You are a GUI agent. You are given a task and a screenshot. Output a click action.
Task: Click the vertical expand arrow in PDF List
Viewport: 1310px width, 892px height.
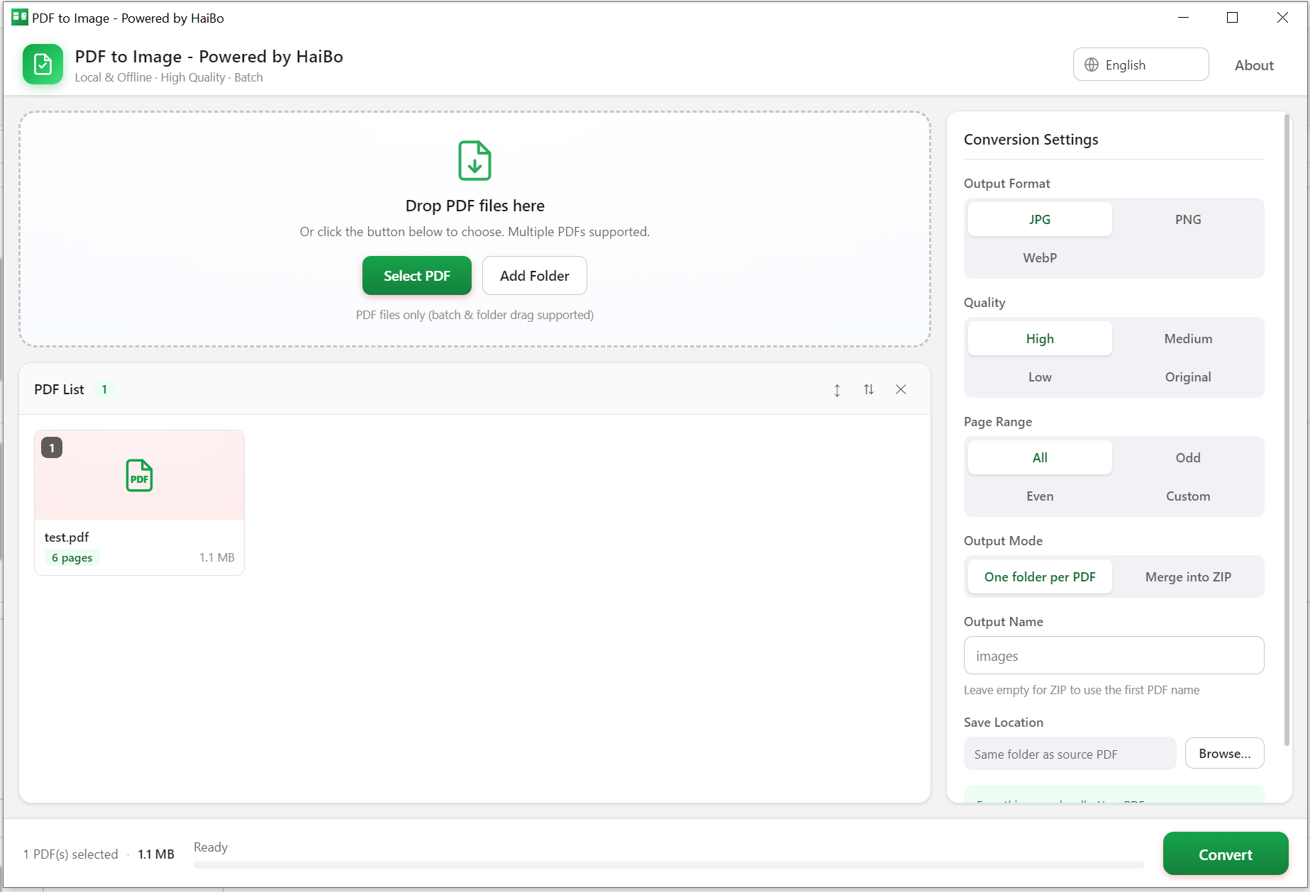click(x=837, y=390)
